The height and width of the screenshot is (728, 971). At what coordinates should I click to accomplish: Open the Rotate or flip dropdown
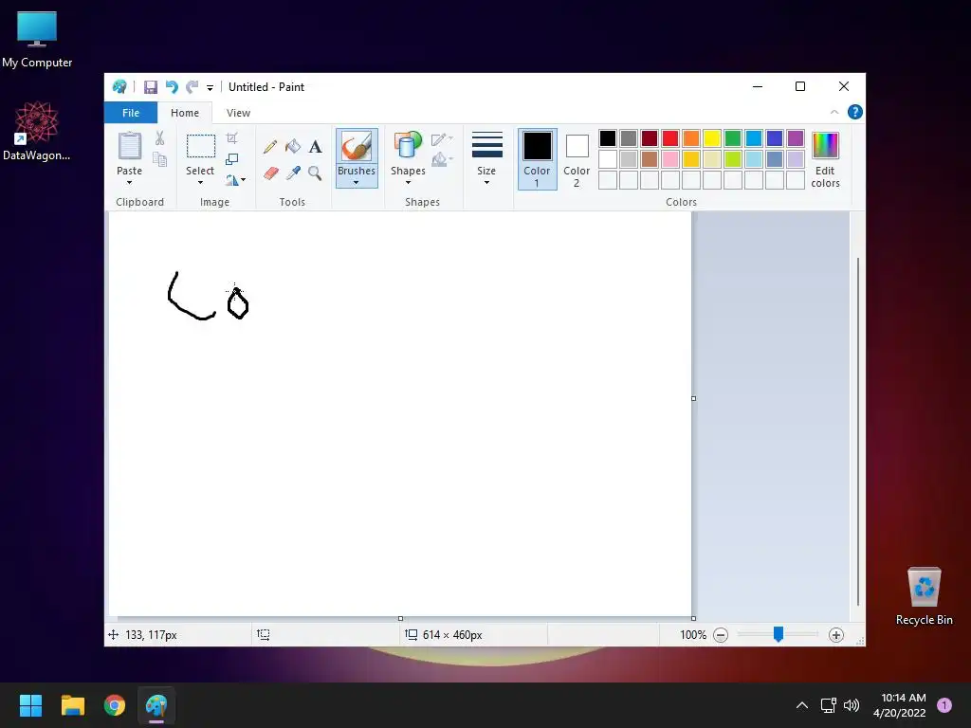coord(235,180)
